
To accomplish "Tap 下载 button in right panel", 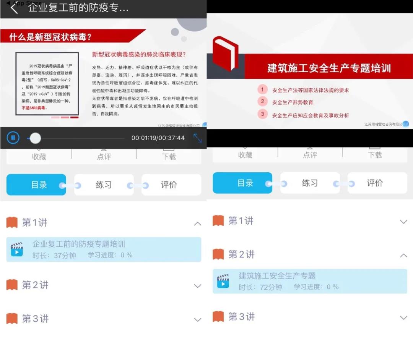I will [x=375, y=154].
